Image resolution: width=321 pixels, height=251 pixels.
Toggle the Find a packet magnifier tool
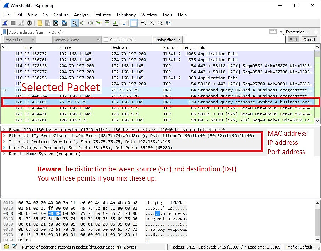click(74, 23)
